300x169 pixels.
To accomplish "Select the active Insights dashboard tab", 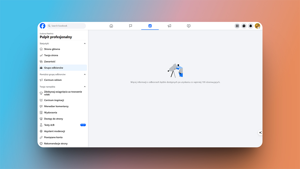I will coord(150,26).
